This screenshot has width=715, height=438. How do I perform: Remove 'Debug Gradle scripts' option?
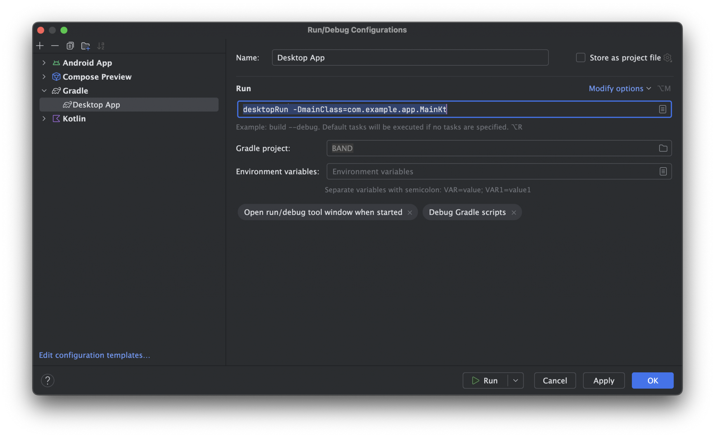coord(514,213)
